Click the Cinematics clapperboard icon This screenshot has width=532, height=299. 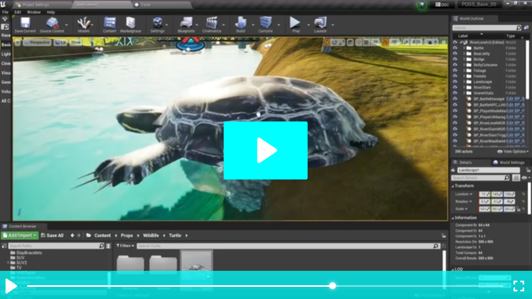(x=212, y=23)
